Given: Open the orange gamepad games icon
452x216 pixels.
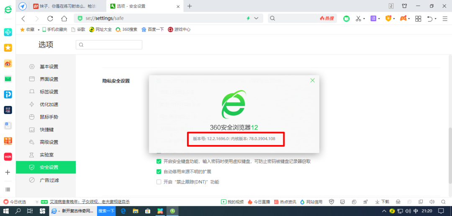Looking at the screenshot, I should click(x=403, y=18).
